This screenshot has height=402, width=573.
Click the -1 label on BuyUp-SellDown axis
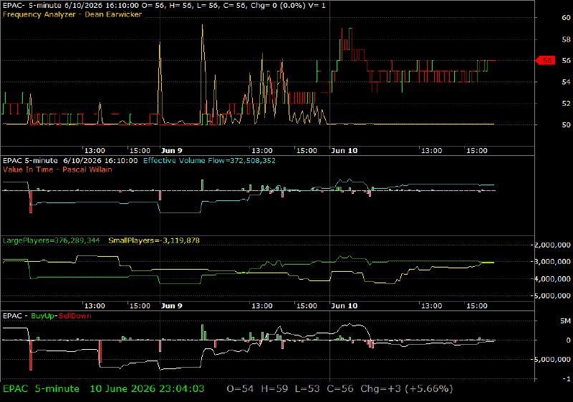(567, 379)
